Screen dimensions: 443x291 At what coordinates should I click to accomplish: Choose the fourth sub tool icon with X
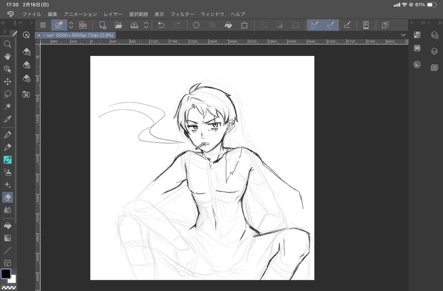(x=26, y=94)
